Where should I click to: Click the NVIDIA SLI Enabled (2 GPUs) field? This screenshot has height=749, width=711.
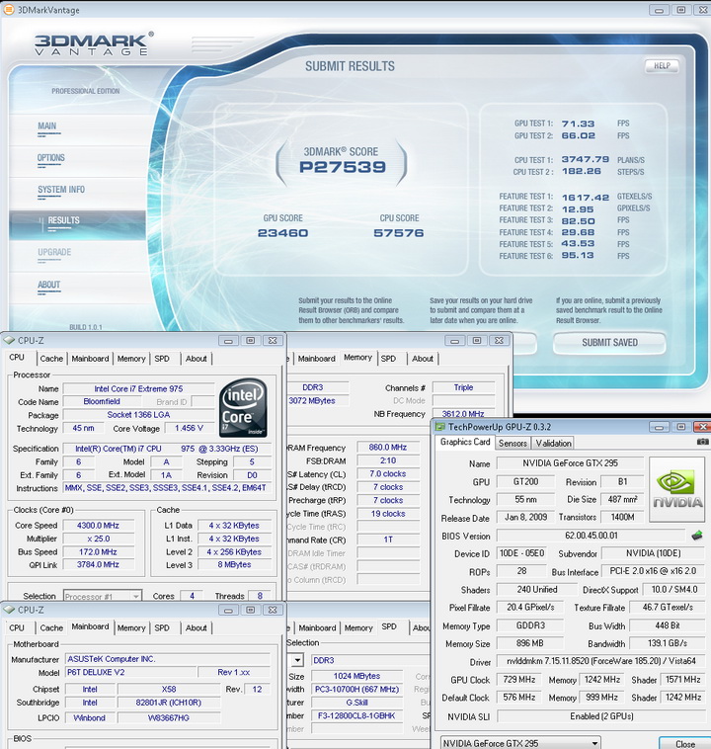coord(601,716)
